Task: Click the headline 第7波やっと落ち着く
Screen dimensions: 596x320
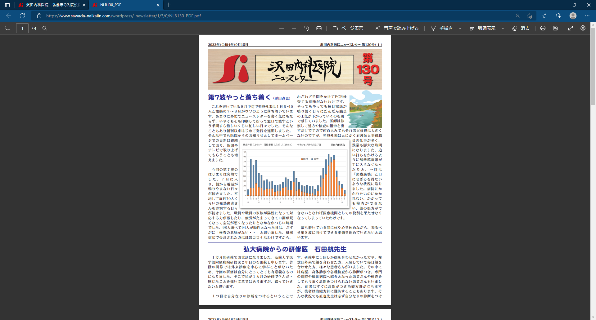Action: [239, 97]
